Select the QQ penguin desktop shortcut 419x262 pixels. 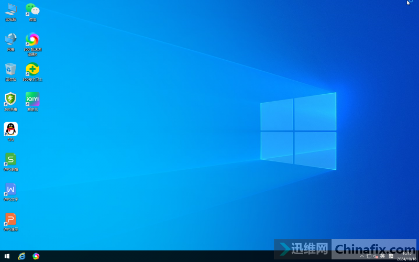[x=10, y=132]
